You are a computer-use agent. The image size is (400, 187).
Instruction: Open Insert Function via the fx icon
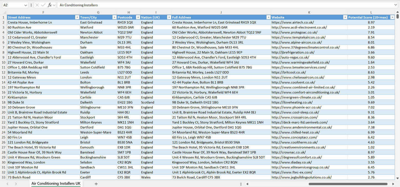(50, 5)
